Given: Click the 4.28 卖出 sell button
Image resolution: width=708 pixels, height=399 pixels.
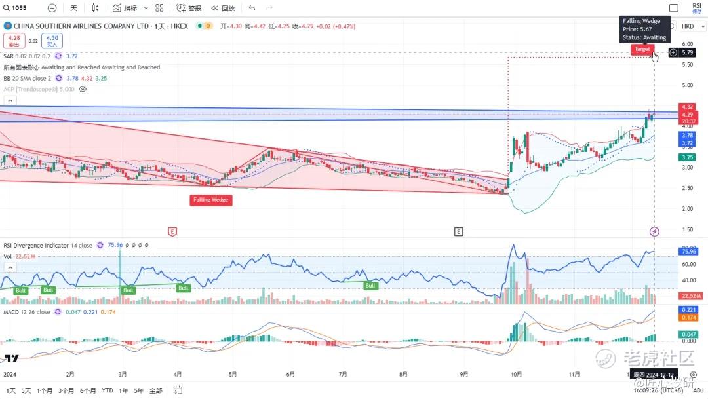Looking at the screenshot, I should point(14,41).
